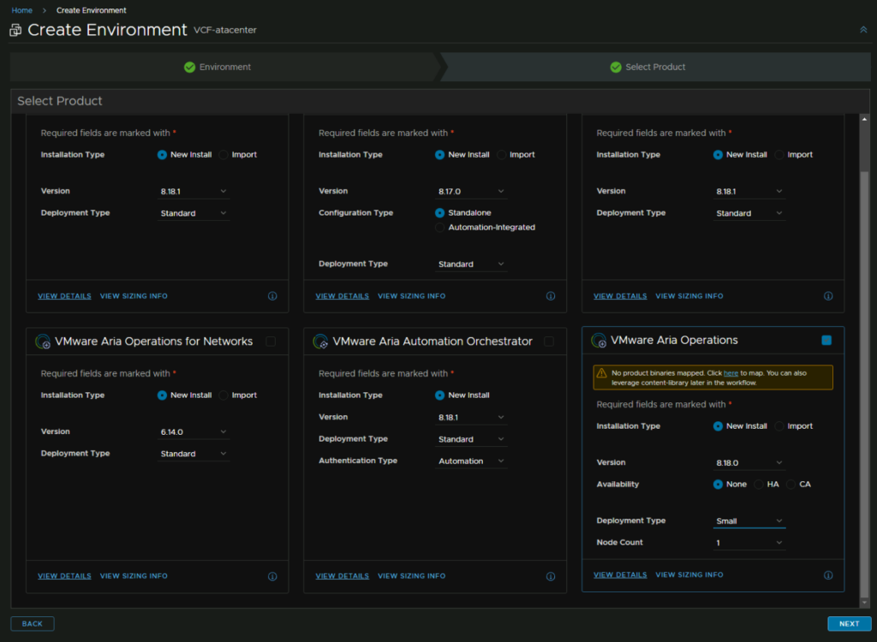Open the 8.18.0 Version dropdown for Aria Operations
Image resolution: width=877 pixels, height=642 pixels.
(x=749, y=463)
